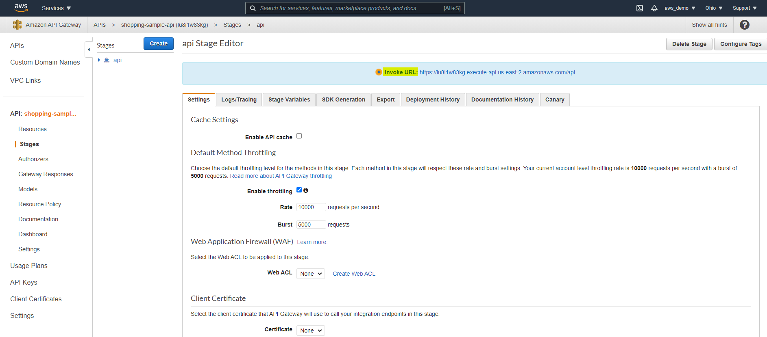Click the shopping-sampl... API name link
The height and width of the screenshot is (337, 767).
50,114
